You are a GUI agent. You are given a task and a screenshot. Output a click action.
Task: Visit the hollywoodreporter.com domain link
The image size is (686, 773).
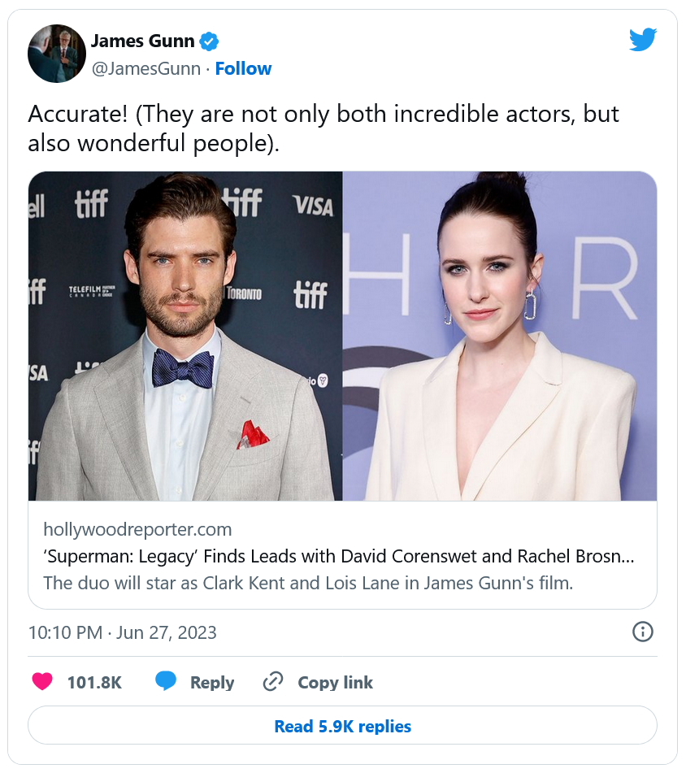137,529
